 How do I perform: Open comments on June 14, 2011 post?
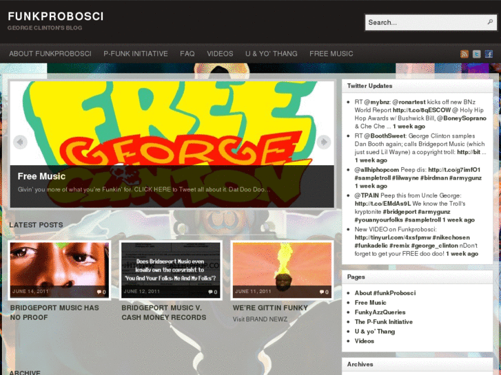101,292
